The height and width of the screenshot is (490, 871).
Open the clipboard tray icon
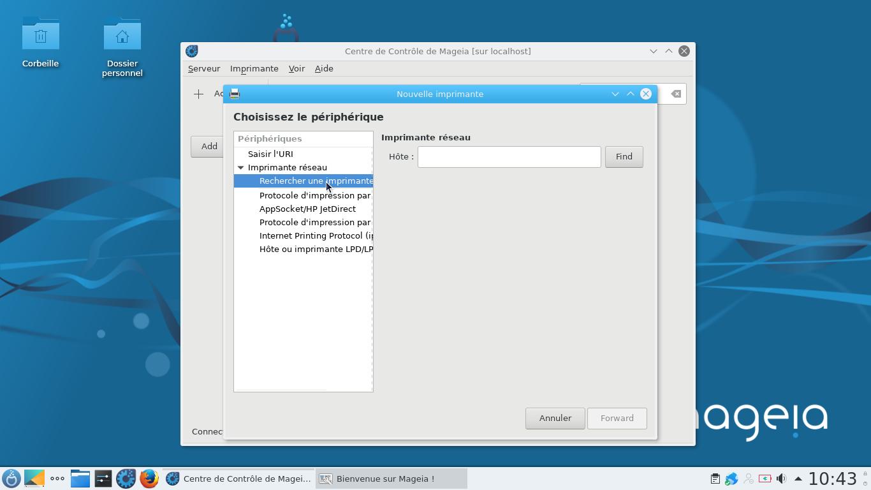(x=715, y=479)
